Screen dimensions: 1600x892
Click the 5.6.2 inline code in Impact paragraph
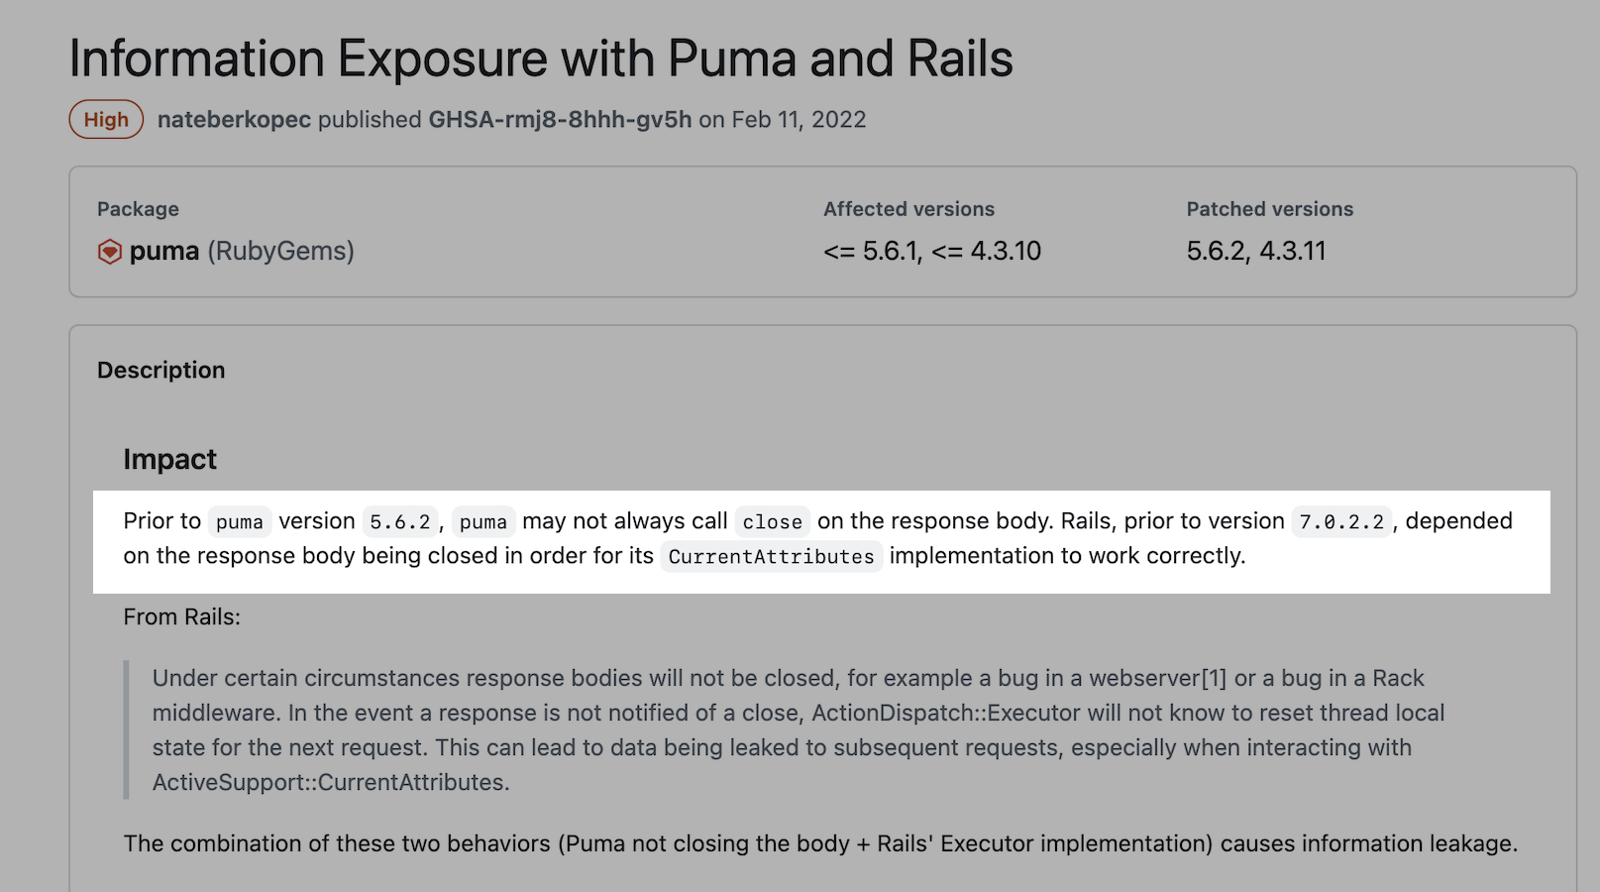(x=400, y=521)
